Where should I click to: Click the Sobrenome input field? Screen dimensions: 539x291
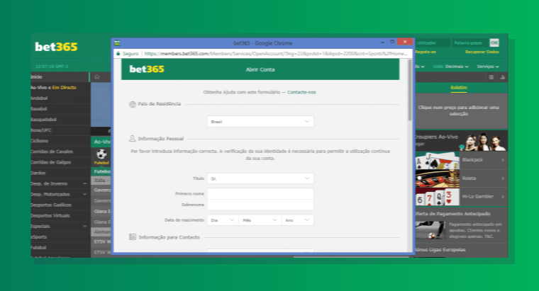click(260, 205)
